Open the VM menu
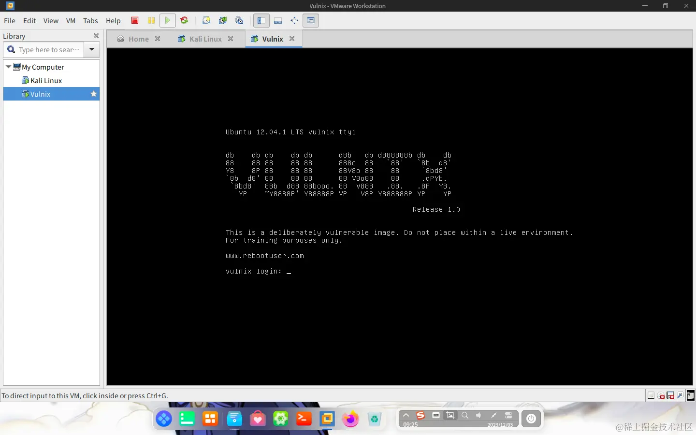The image size is (696, 435). pyautogui.click(x=71, y=21)
